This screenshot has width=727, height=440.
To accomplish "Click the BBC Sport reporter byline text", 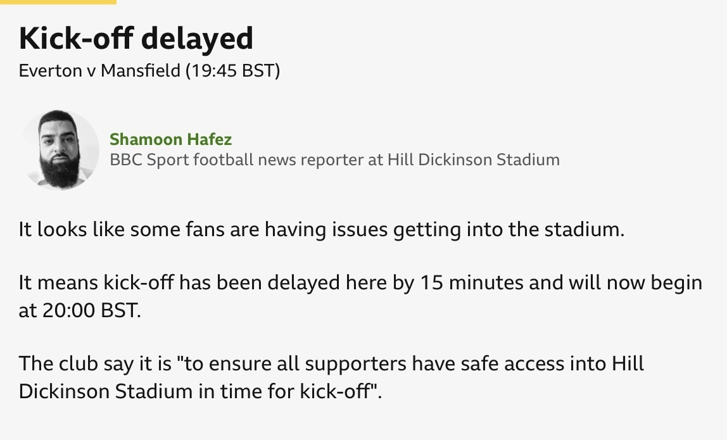I will pyautogui.click(x=334, y=160).
